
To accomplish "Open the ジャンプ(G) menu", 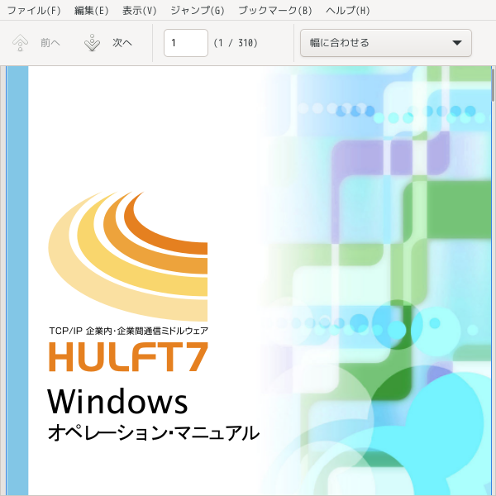I will [198, 11].
